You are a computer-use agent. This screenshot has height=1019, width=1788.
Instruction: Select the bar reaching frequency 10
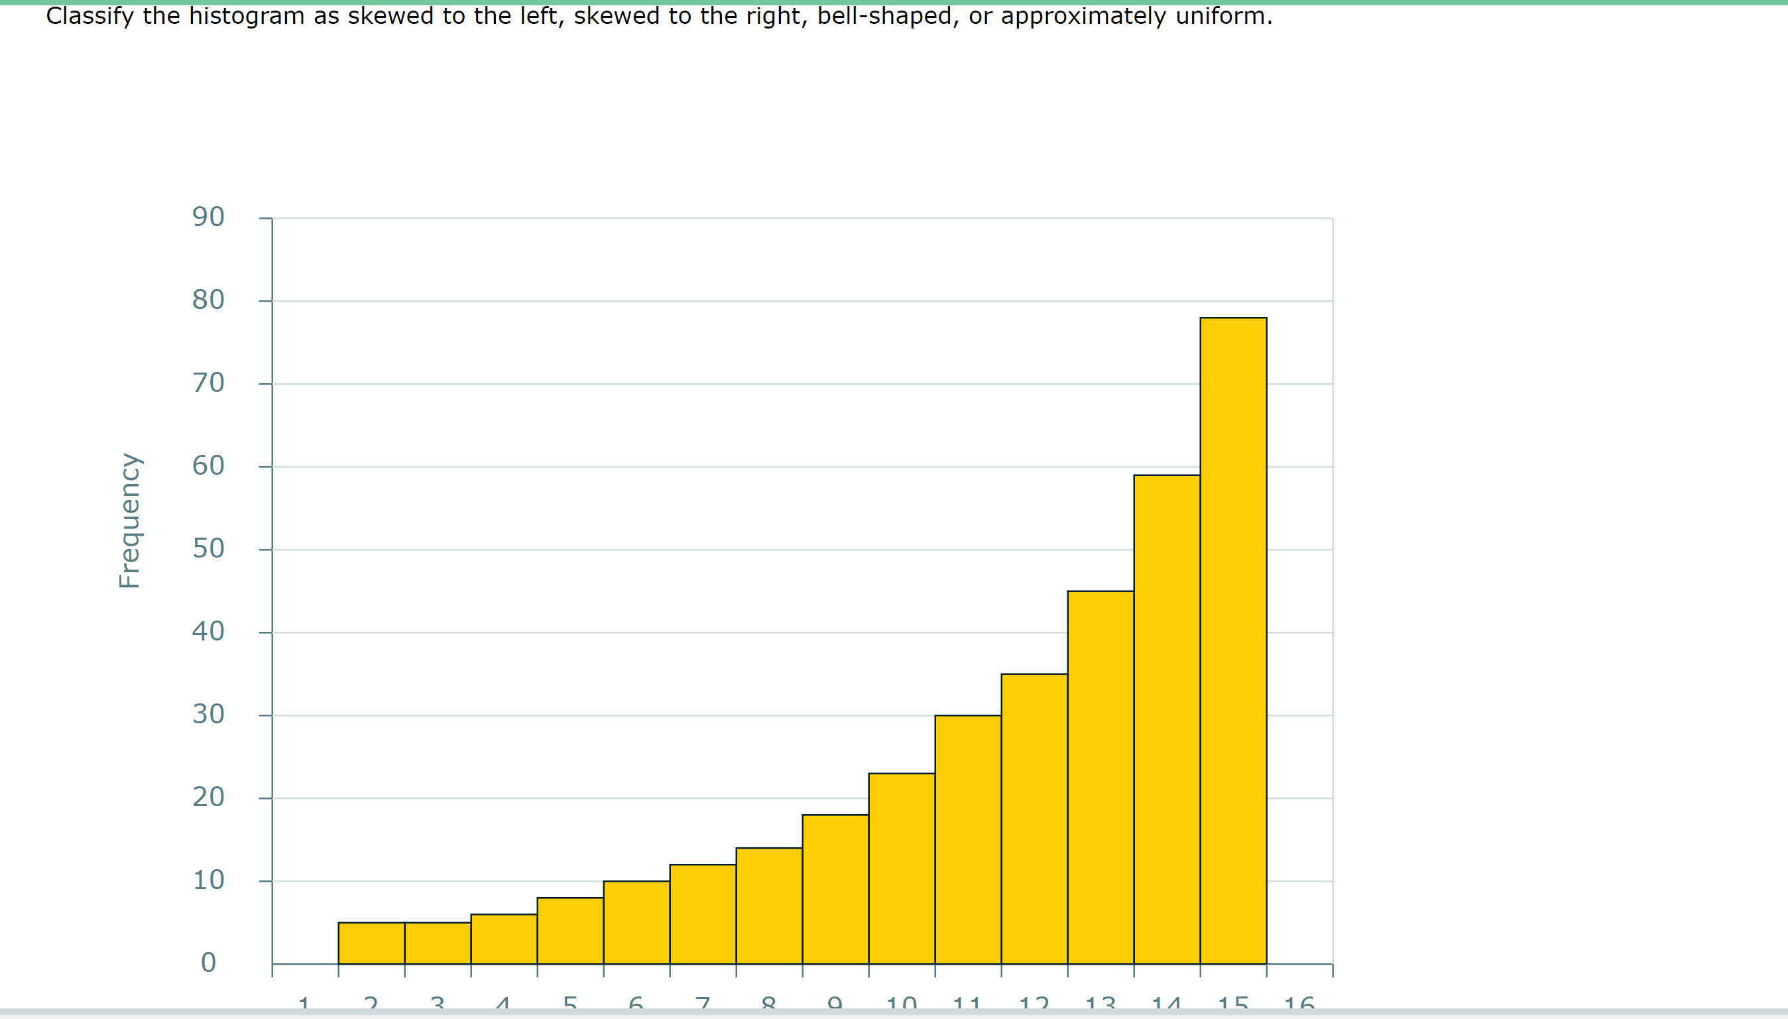tap(636, 922)
